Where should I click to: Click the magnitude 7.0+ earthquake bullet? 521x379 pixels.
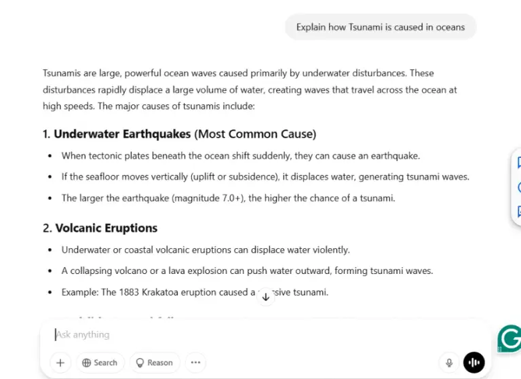[x=228, y=198]
